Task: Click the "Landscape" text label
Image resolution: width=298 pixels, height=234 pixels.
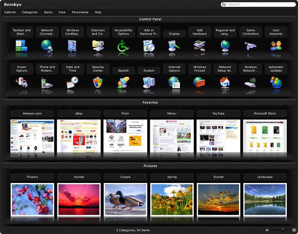Action: click(x=265, y=177)
